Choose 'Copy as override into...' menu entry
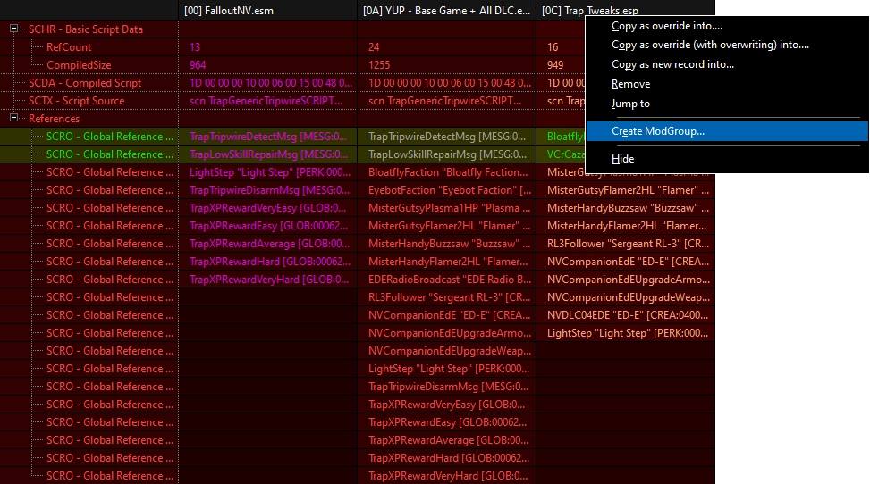The height and width of the screenshot is (484, 870). (666, 26)
